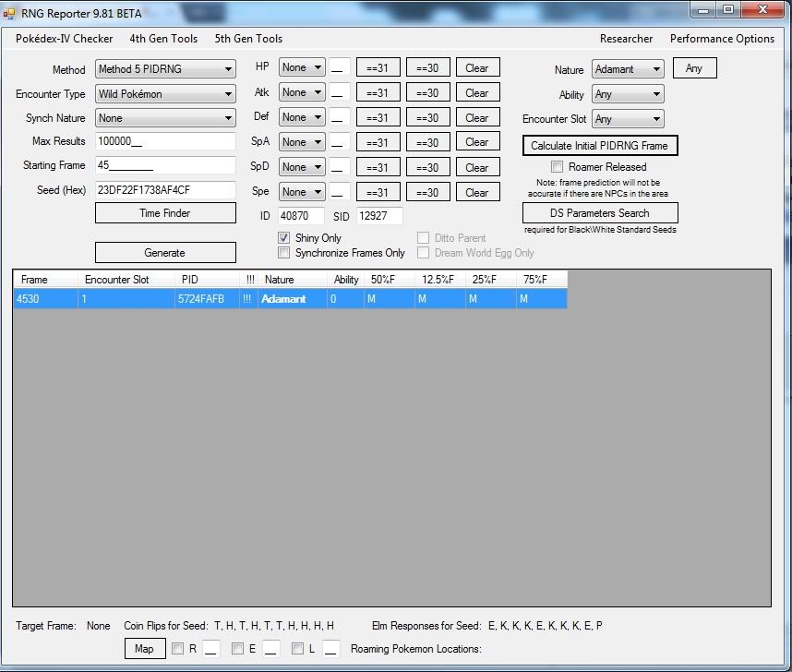
Task: Set SpA filter to ==31
Action: pos(378,142)
